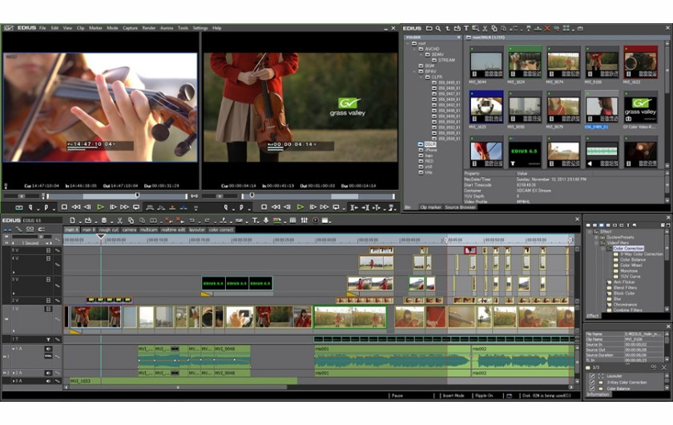Click the Delete clip icon on timeline toolbar
This screenshot has height=425, width=673.
click(x=167, y=221)
